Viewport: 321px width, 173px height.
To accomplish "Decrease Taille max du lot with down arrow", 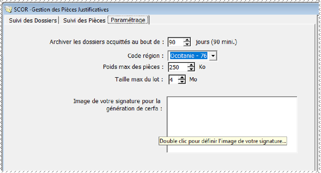I will tap(182, 82).
